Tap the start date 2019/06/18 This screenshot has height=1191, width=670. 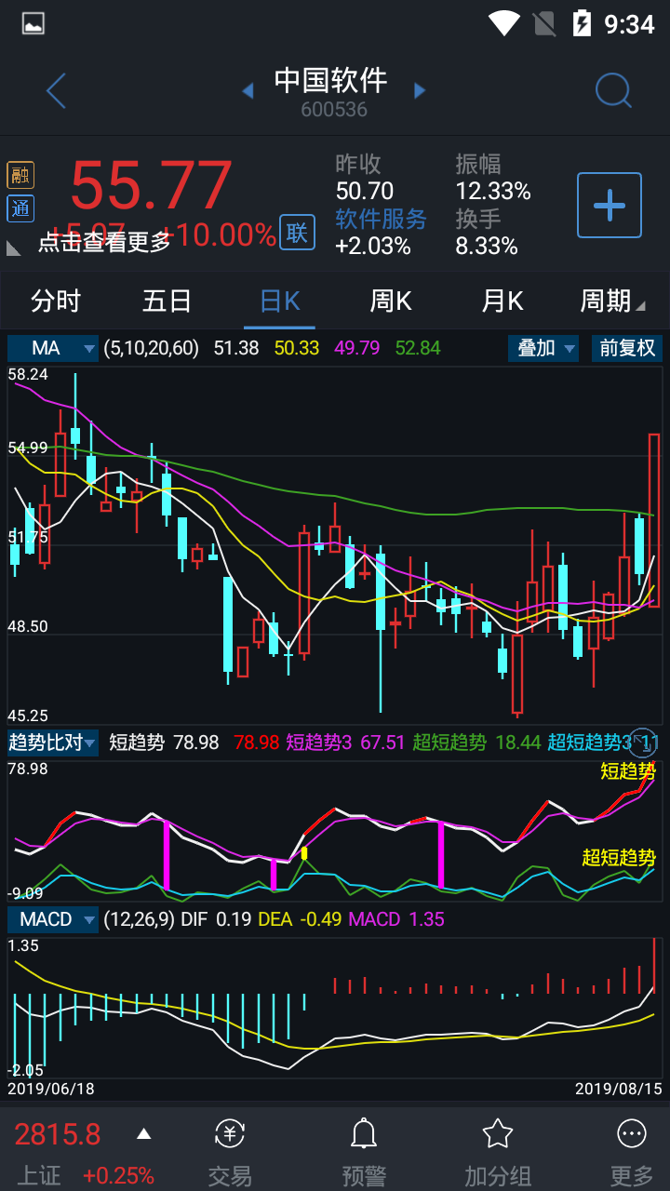point(51,1089)
